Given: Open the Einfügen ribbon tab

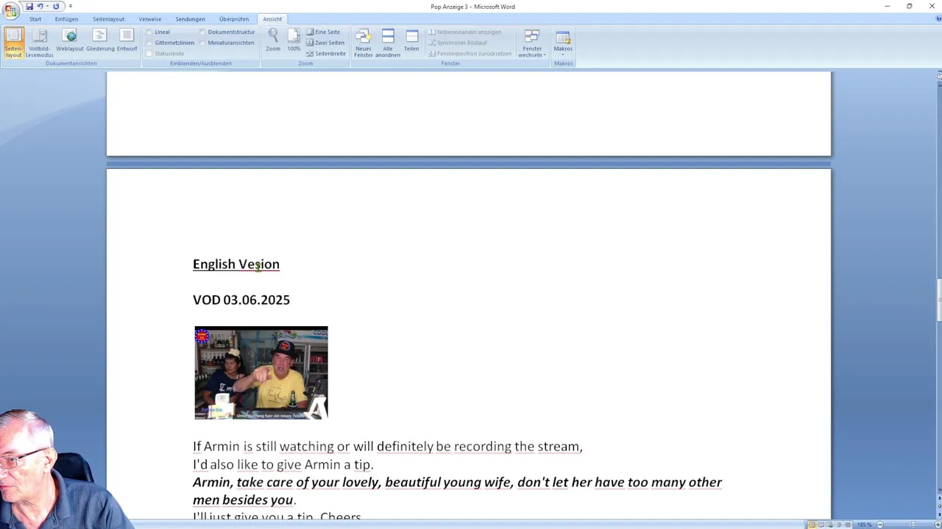Looking at the screenshot, I should tap(66, 19).
